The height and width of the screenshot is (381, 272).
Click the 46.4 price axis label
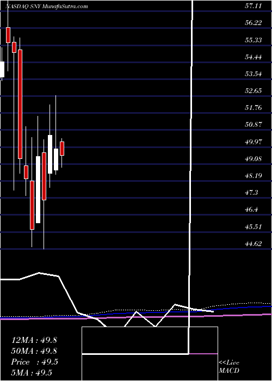pyautogui.click(x=252, y=210)
